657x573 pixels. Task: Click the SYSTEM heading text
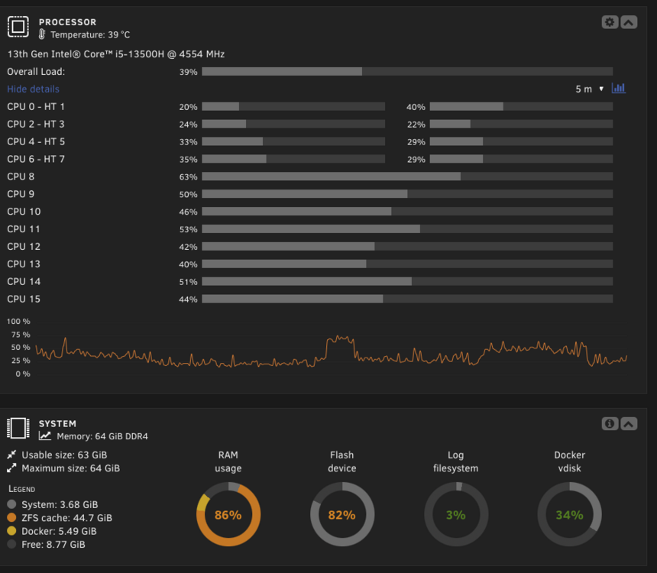(x=57, y=423)
